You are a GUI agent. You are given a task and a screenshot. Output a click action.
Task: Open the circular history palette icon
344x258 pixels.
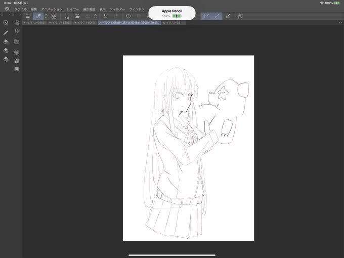pyautogui.click(x=17, y=52)
